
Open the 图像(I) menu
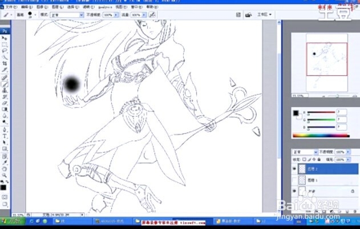(x=42, y=7)
